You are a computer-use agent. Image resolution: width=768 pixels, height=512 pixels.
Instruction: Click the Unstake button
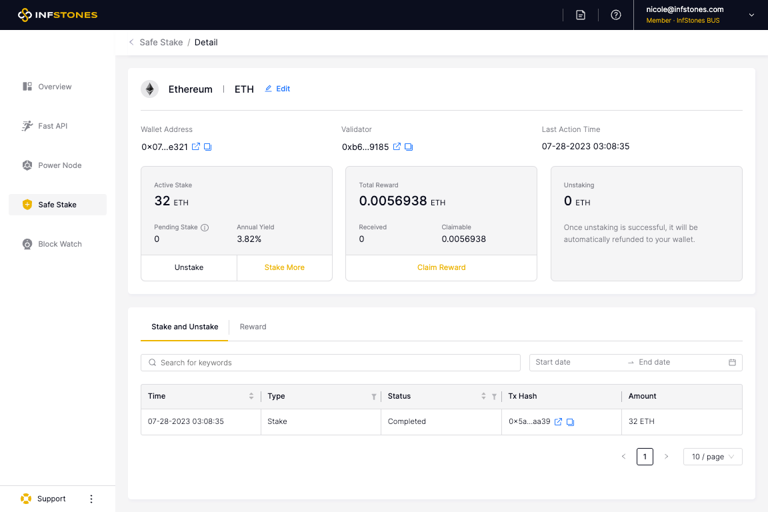[x=189, y=267]
